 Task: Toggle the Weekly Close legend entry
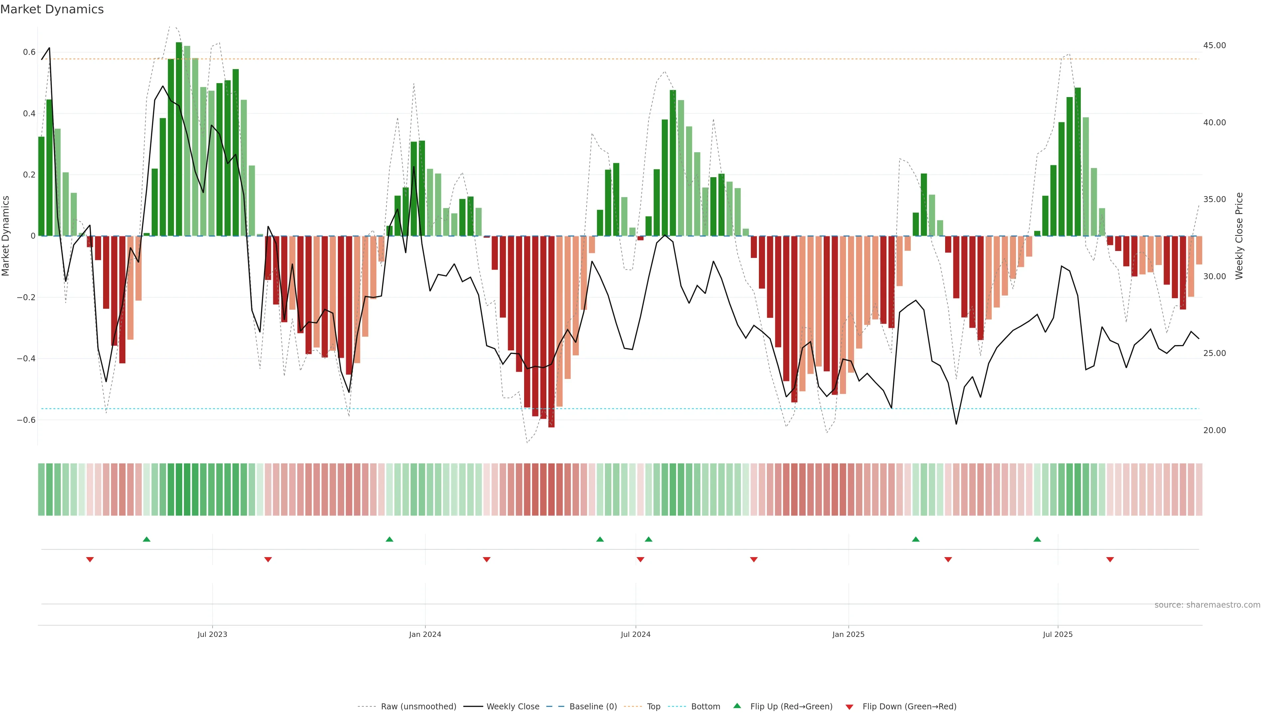click(512, 707)
